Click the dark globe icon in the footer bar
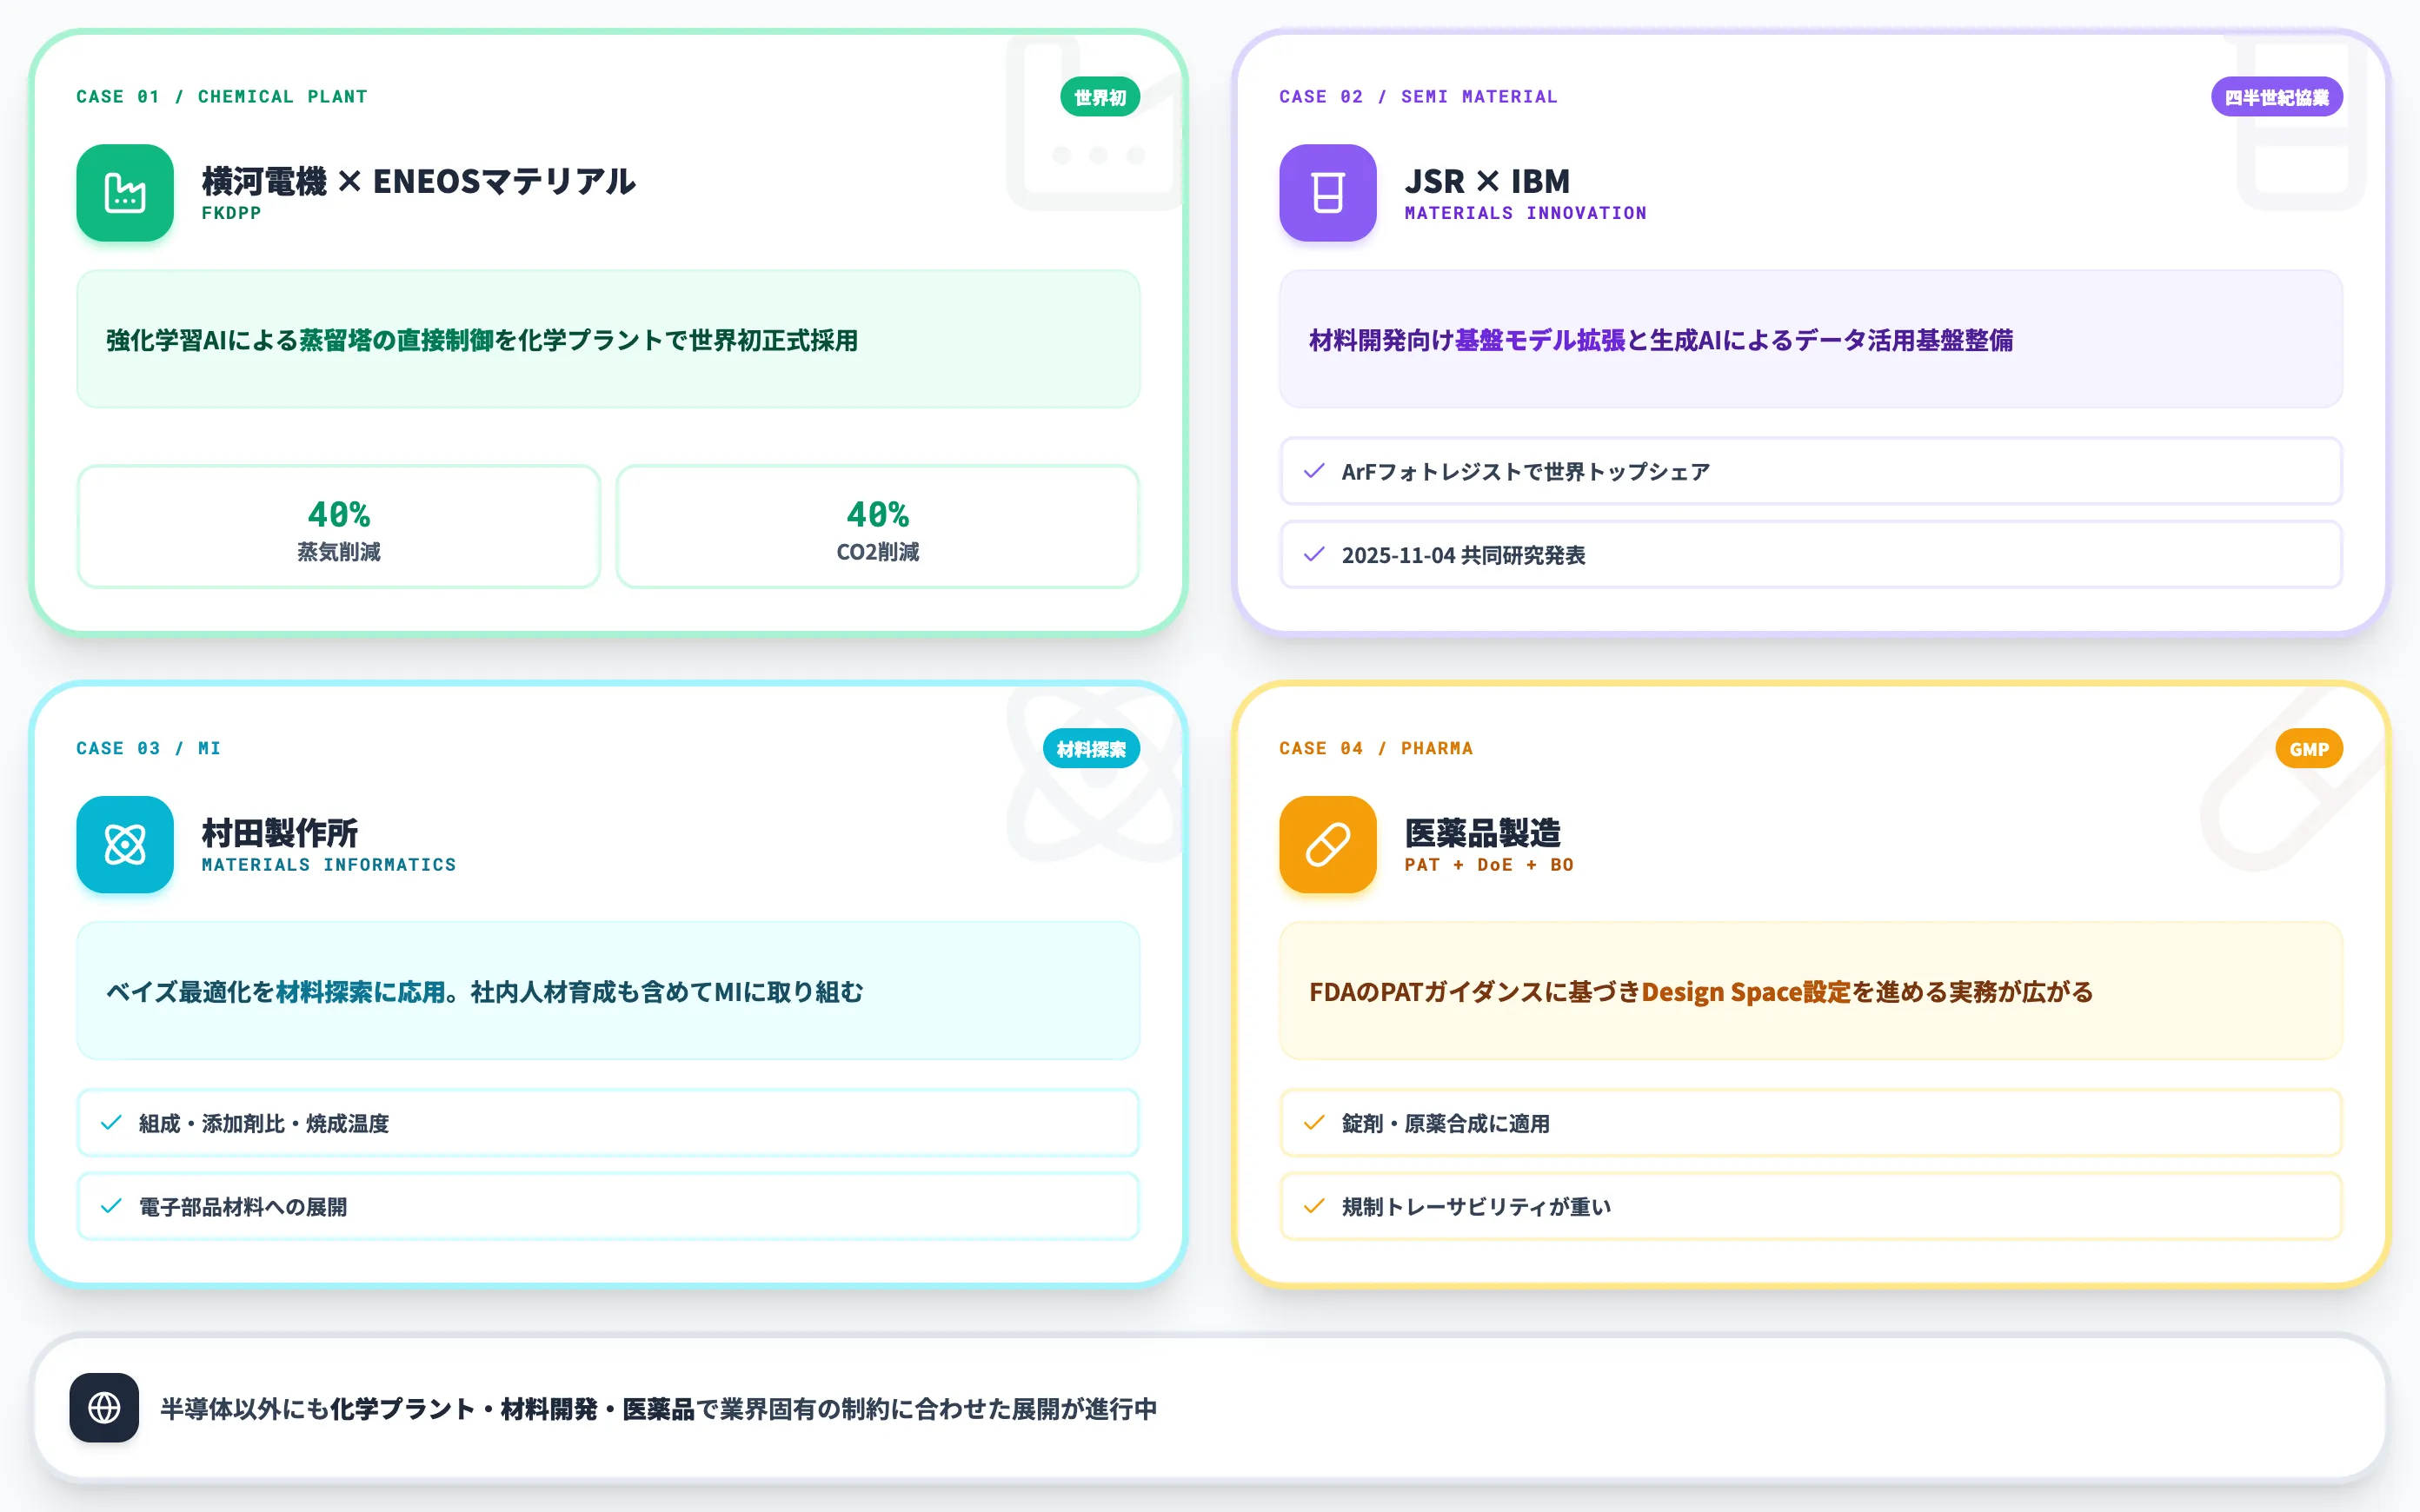The image size is (2420, 1512). tap(104, 1408)
